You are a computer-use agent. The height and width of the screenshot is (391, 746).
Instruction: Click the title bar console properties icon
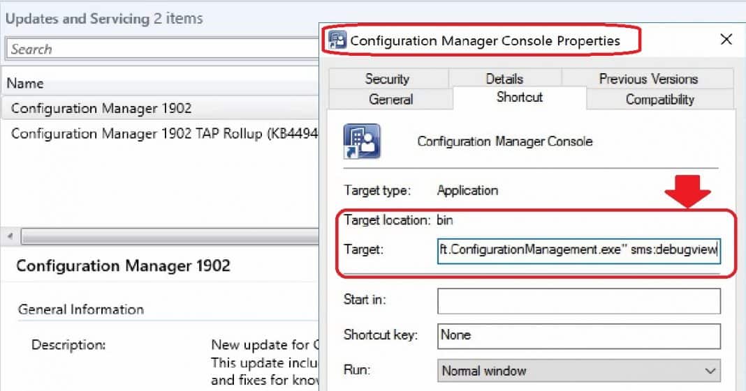click(337, 40)
